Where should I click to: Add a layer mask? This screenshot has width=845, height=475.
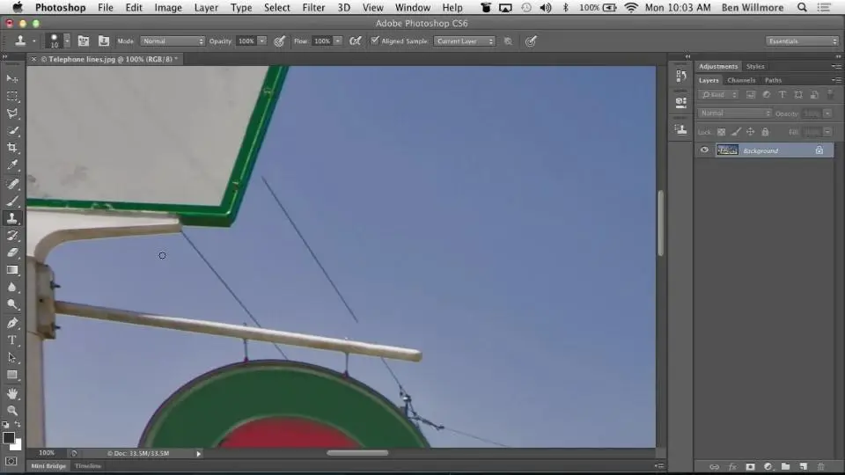click(x=750, y=466)
